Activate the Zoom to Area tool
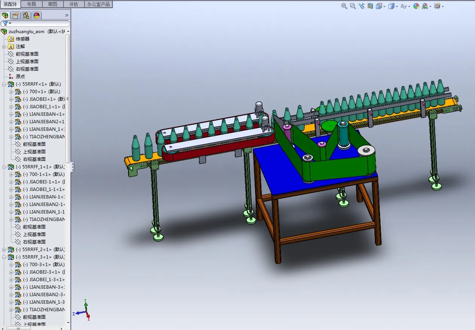Screen dimensions: 475x330 point(353,6)
